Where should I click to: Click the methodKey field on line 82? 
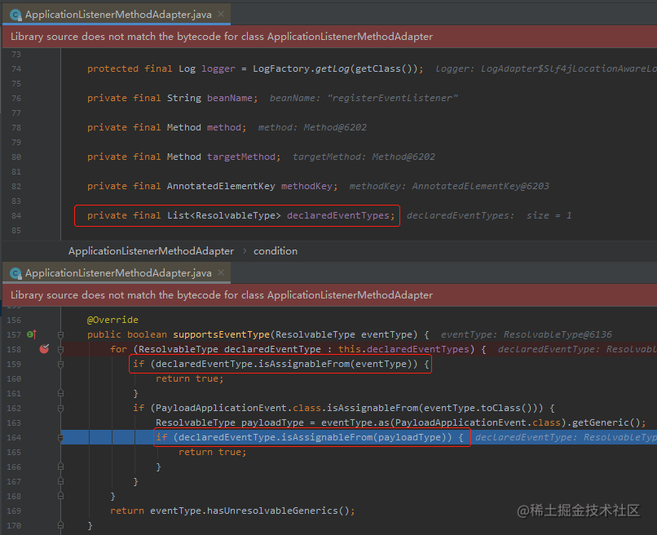[306, 186]
